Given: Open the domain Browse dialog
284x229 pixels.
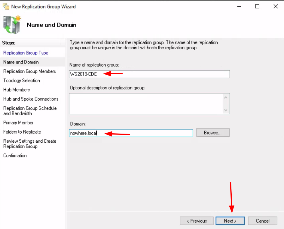Looking at the screenshot, I should pos(213,132).
